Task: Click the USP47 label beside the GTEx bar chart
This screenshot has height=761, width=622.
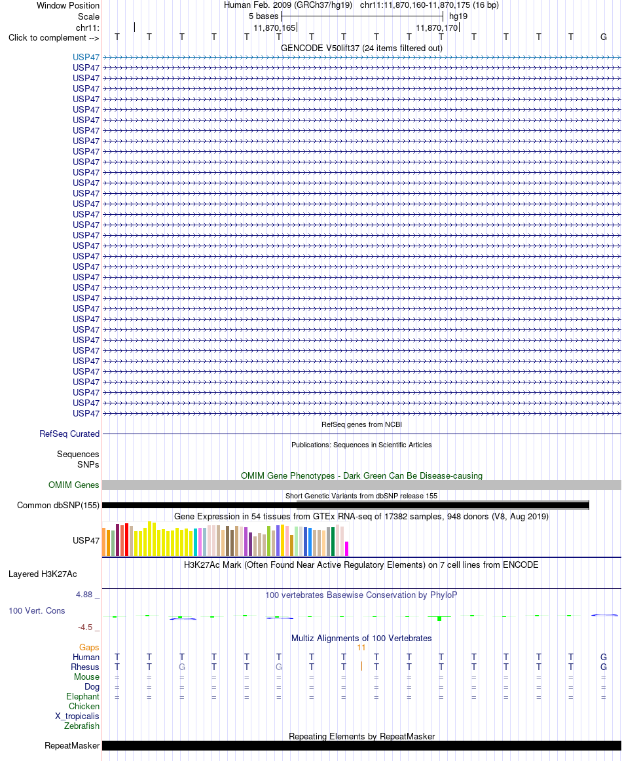Action: click(x=86, y=541)
